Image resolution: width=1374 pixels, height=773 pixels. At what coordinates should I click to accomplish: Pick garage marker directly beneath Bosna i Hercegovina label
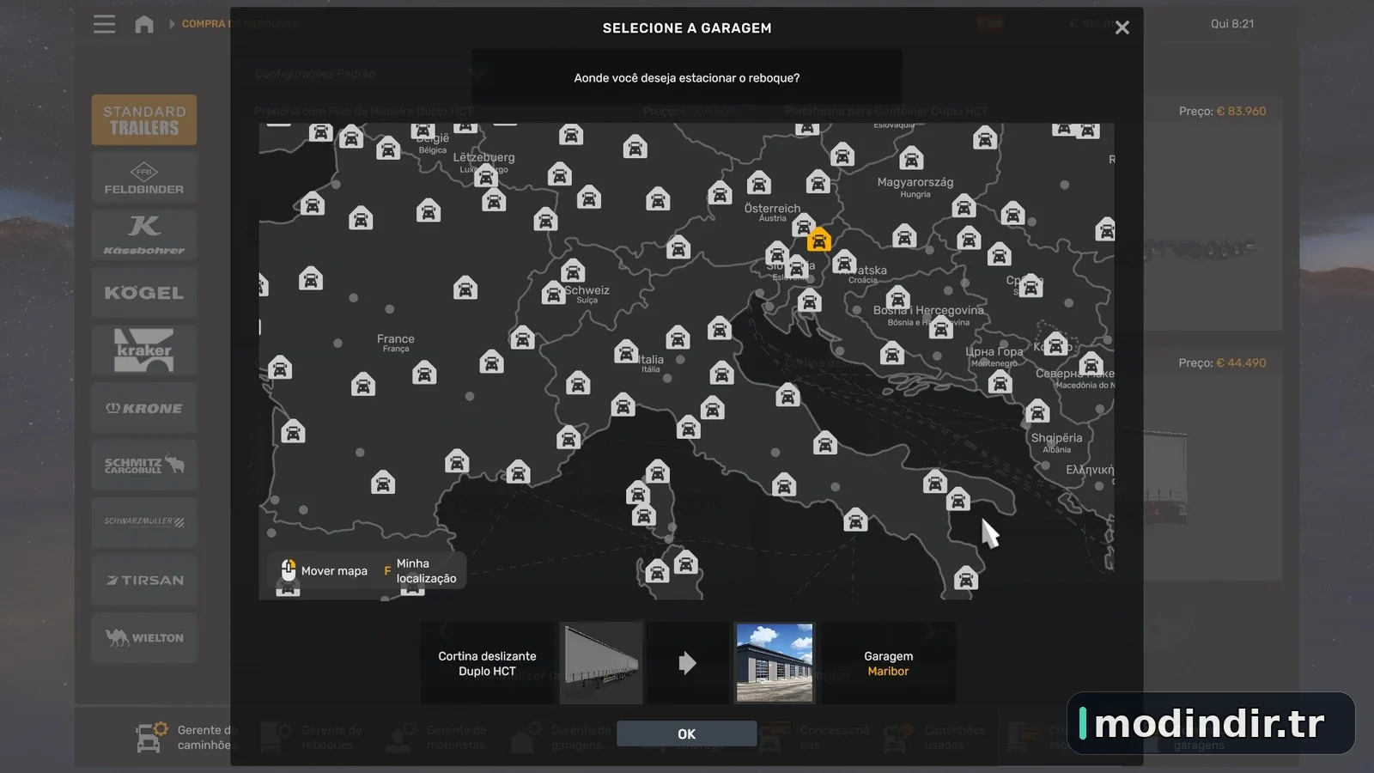click(x=941, y=327)
